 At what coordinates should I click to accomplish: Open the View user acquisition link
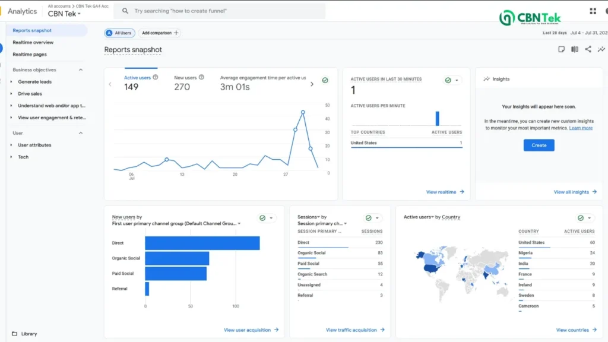[251, 330]
